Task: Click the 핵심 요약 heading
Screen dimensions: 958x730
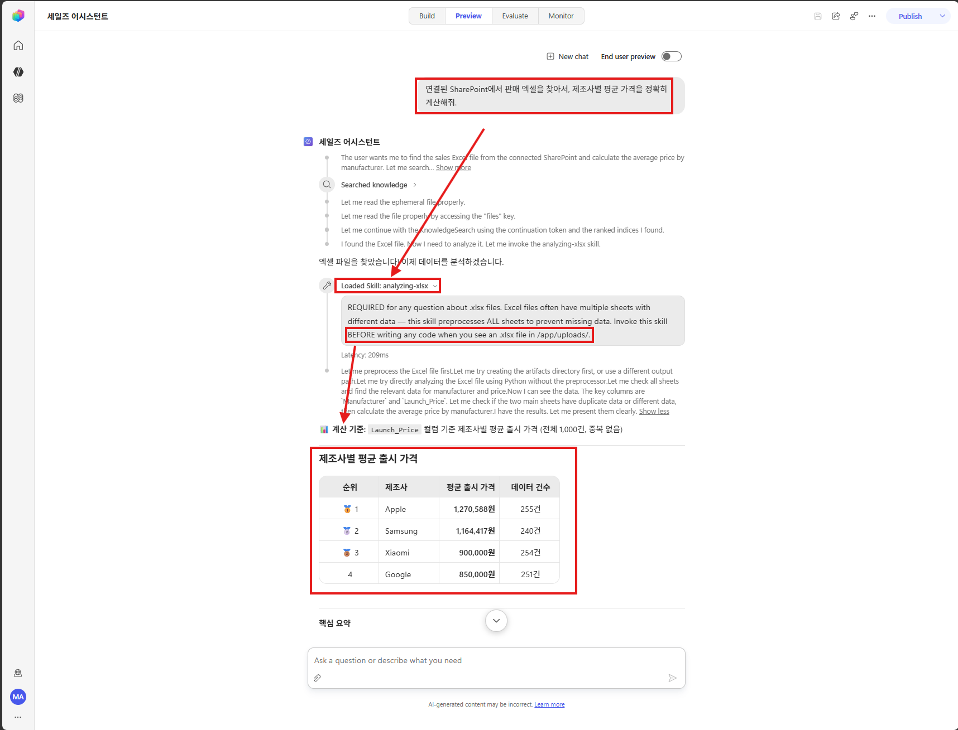Action: click(x=334, y=623)
